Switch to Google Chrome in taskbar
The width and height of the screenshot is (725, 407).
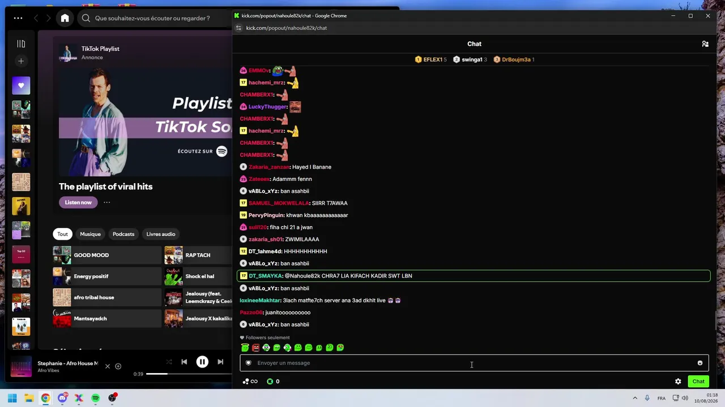pos(45,398)
